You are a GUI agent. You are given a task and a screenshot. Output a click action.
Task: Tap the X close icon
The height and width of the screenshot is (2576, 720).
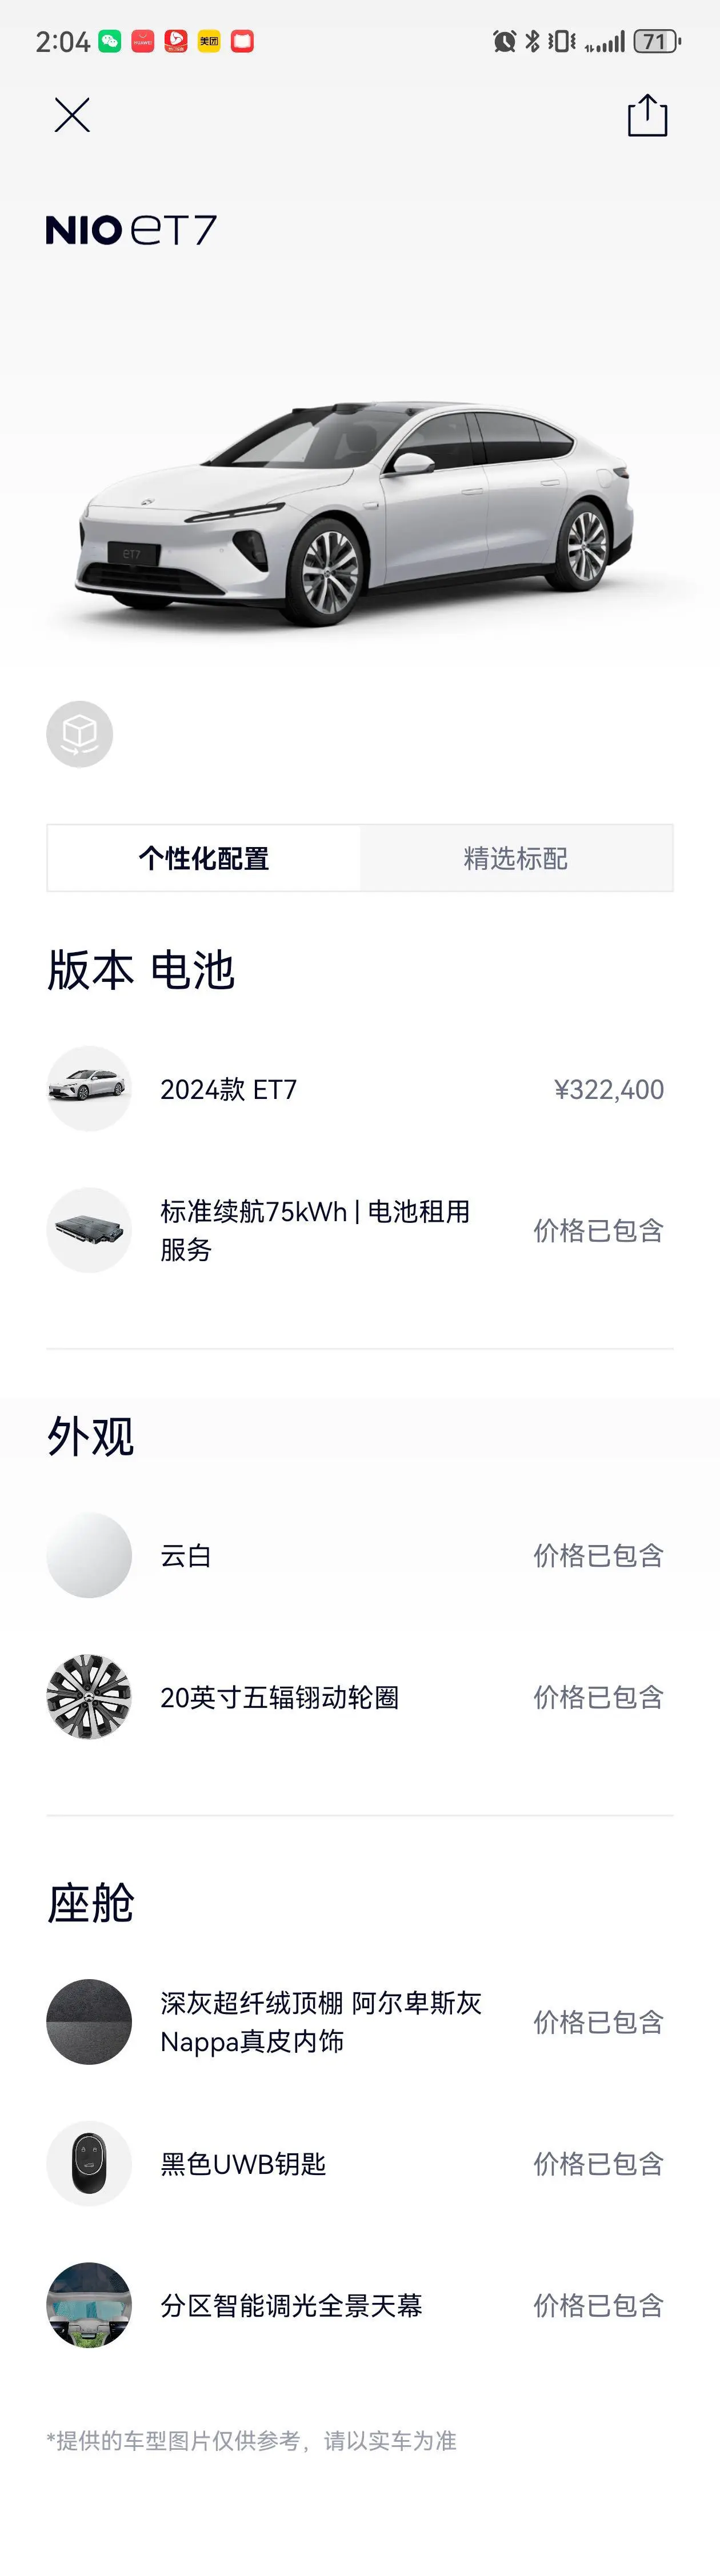point(72,115)
